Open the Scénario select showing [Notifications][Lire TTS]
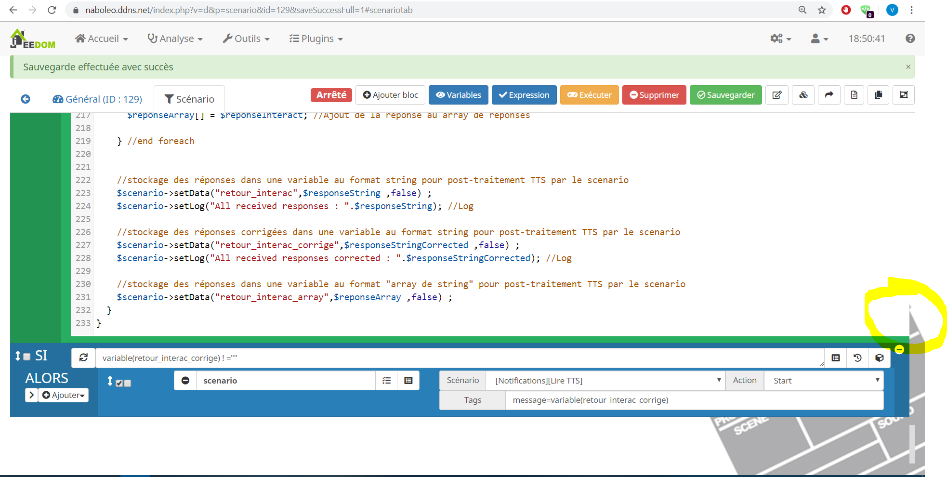947x477 pixels. [x=605, y=381]
